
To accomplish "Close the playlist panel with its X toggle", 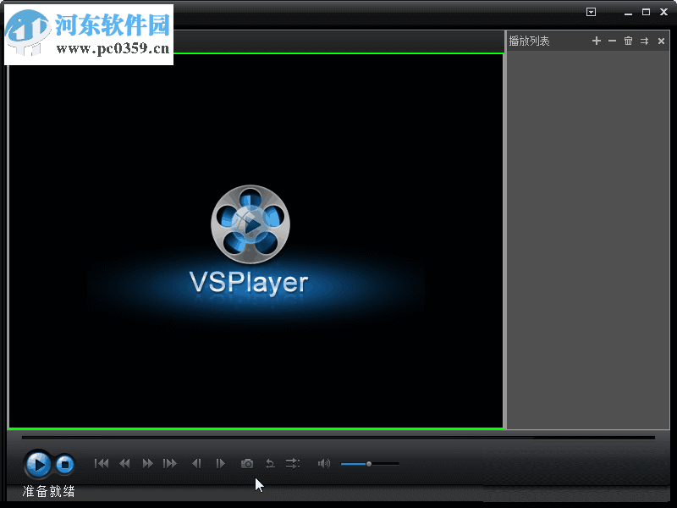I will pos(661,41).
